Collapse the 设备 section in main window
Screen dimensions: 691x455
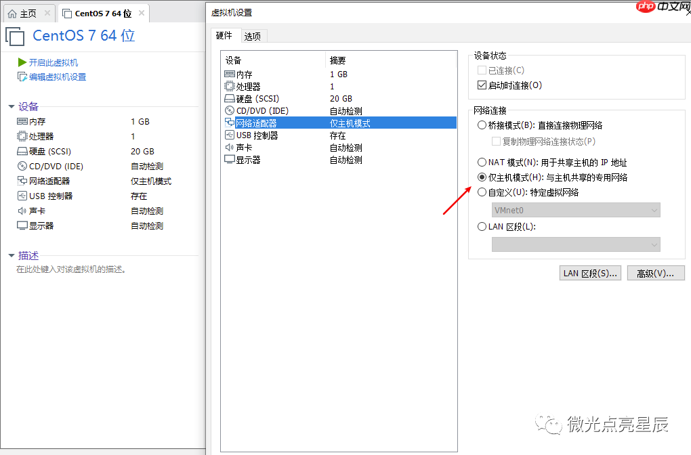point(12,106)
